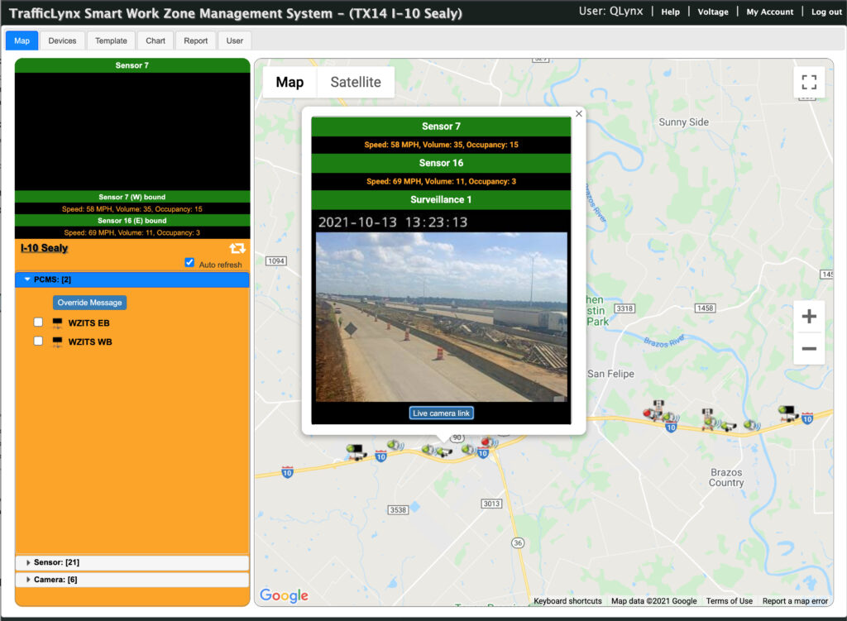Click the Sensor 7 header in the popup
The image size is (847, 621).
click(x=442, y=127)
